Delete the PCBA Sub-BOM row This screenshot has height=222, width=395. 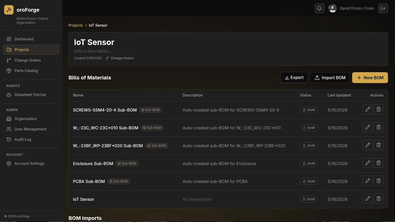[x=379, y=181]
